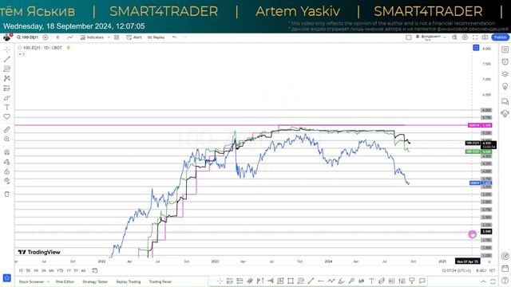Start bar Replay mode
The width and height of the screenshot is (511, 287).
[156, 37]
